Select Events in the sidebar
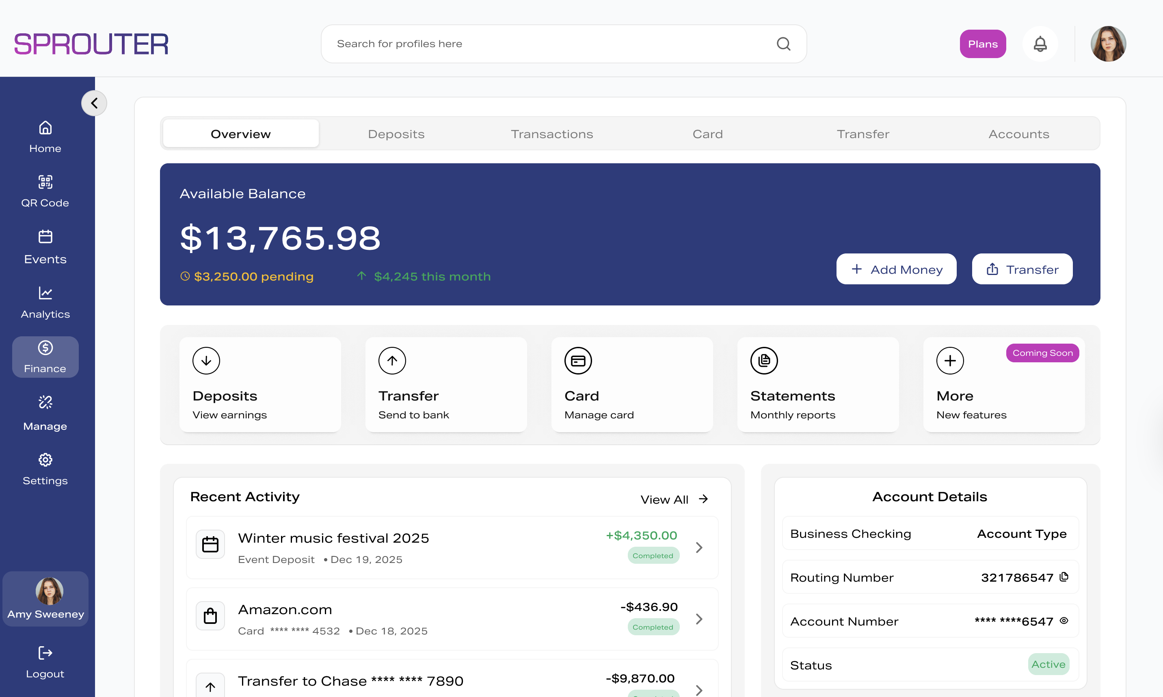 click(x=45, y=246)
